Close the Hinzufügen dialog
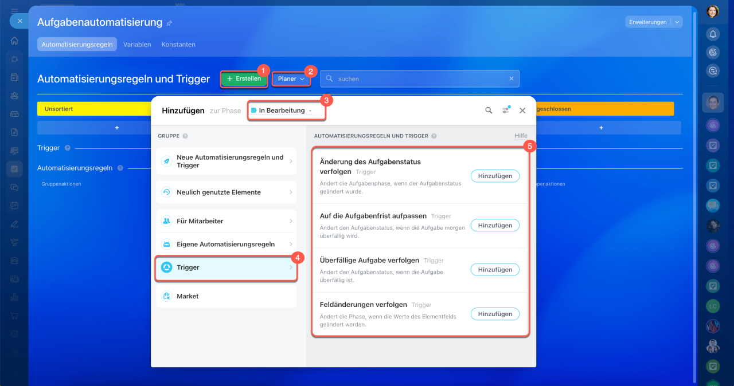 click(x=522, y=111)
